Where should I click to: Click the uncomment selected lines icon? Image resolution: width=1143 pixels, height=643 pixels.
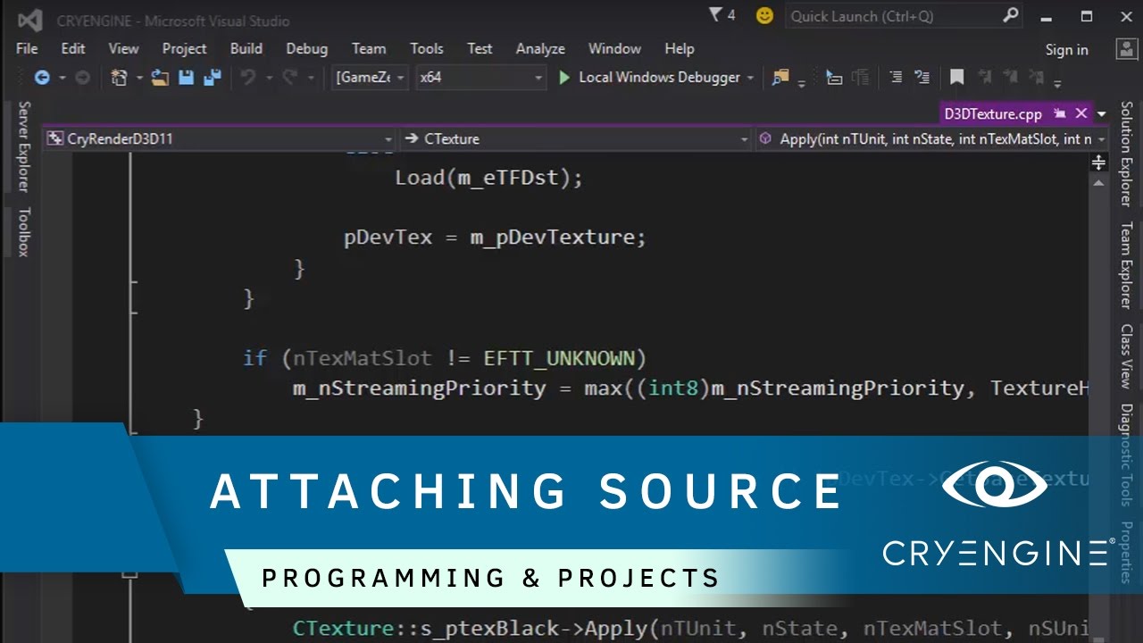coord(922,78)
